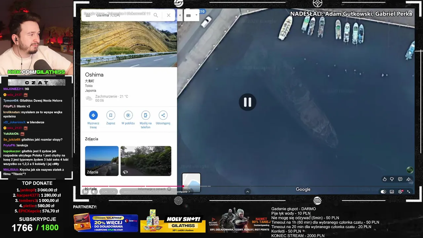Open the Casebug 20% więcej partner banner
This screenshot has height=238, width=423.
point(106,223)
